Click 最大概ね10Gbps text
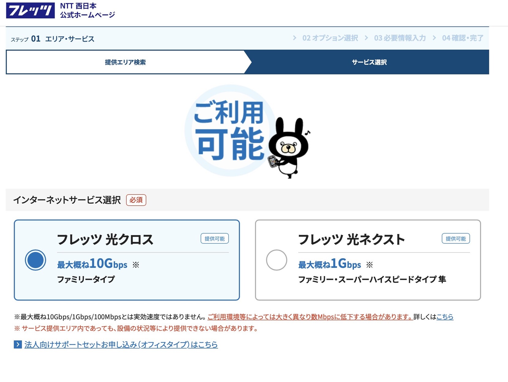This screenshot has height=382, width=508. point(92,264)
